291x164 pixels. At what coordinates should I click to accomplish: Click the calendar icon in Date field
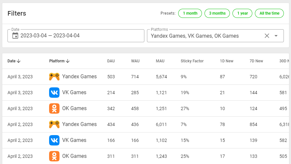(x=15, y=36)
